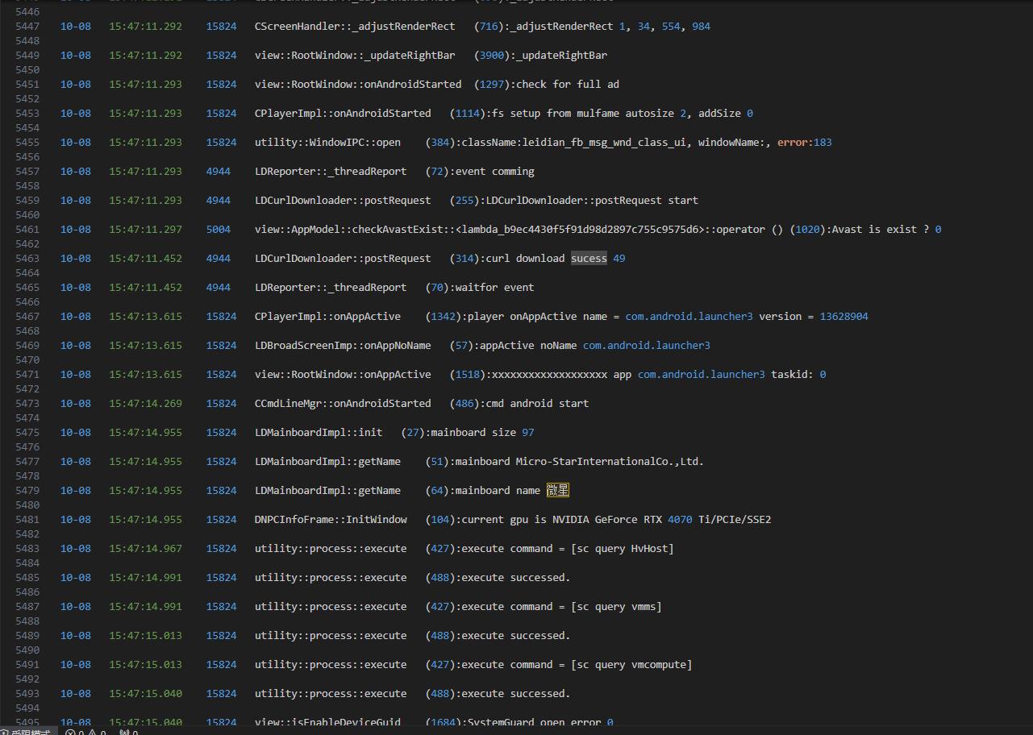This screenshot has width=1033, height=735.
Task: Click 'com.android.launcher3' on the LDBroadScreenImp line
Action: tap(646, 346)
